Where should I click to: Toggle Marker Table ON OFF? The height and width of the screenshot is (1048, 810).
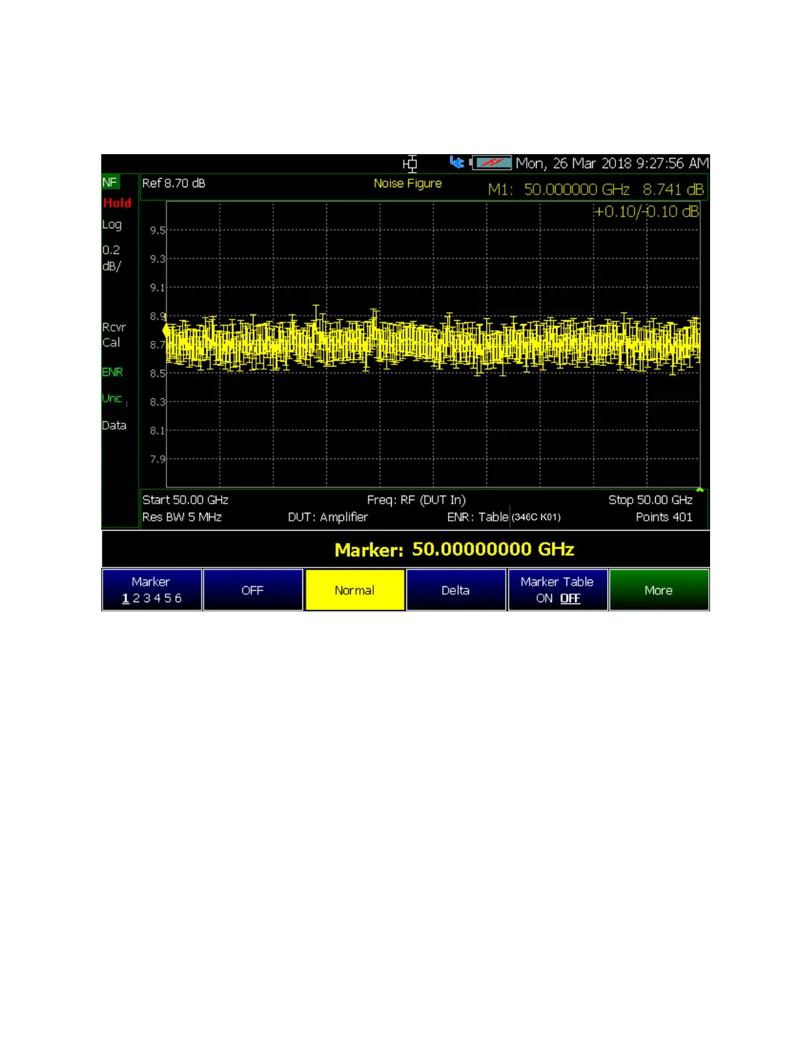tap(558, 590)
